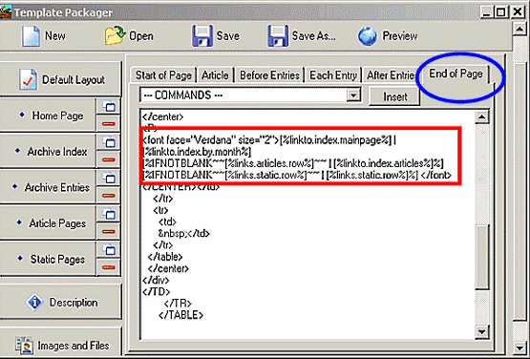Click the </TABLE> line in the editor
Viewport: 530px width, 359px height.
pyautogui.click(x=180, y=315)
